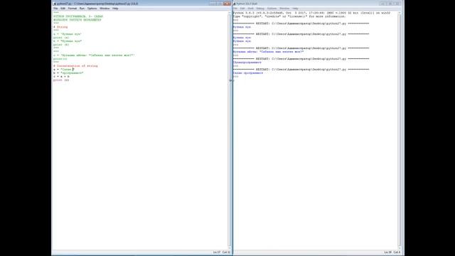This screenshot has width=455, height=256.
Task: Click the Python Shell window's title bar icon
Action: coord(234,4)
